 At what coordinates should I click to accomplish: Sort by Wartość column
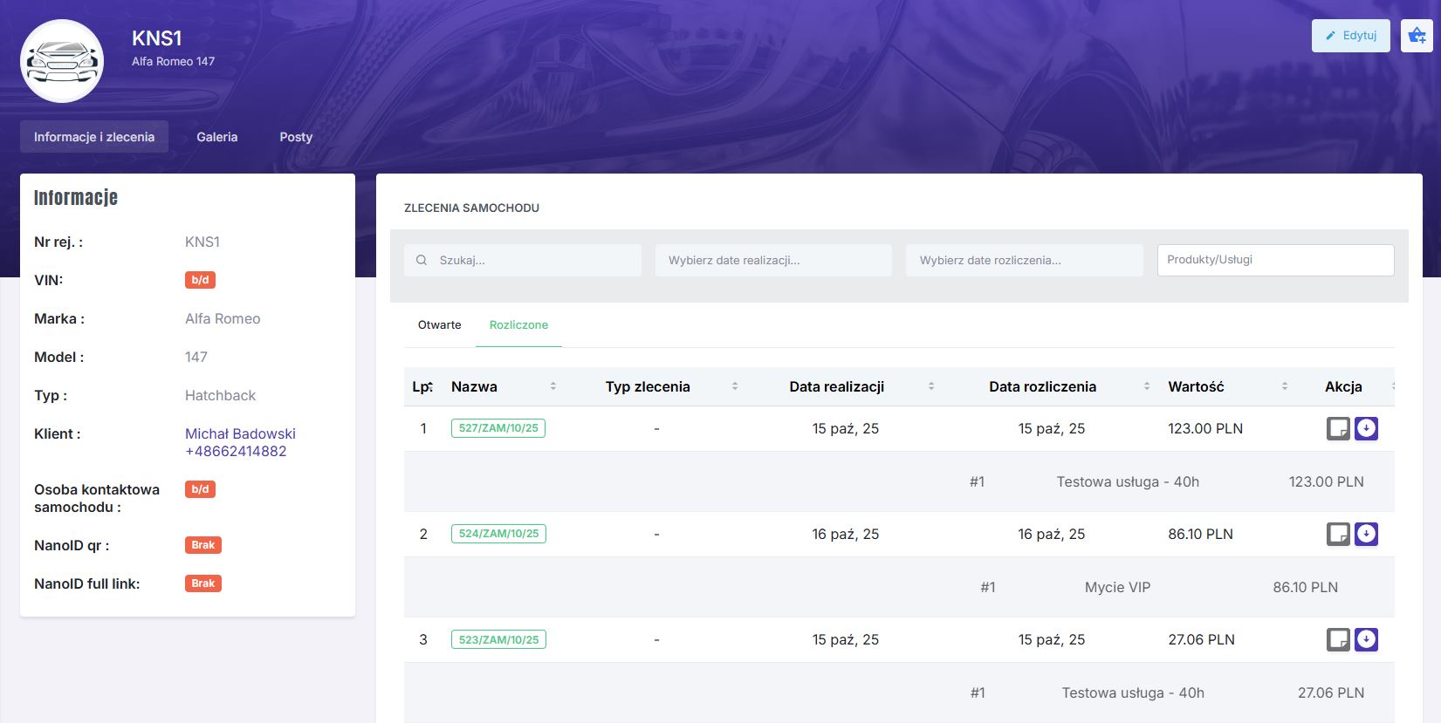coord(1284,386)
